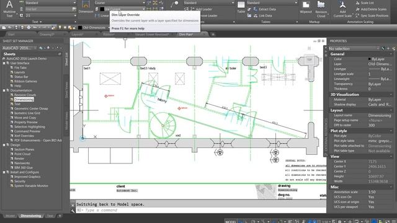Click the new drawing quick access icon
Image resolution: width=397 pixels, height=223 pixels.
pos(4,27)
